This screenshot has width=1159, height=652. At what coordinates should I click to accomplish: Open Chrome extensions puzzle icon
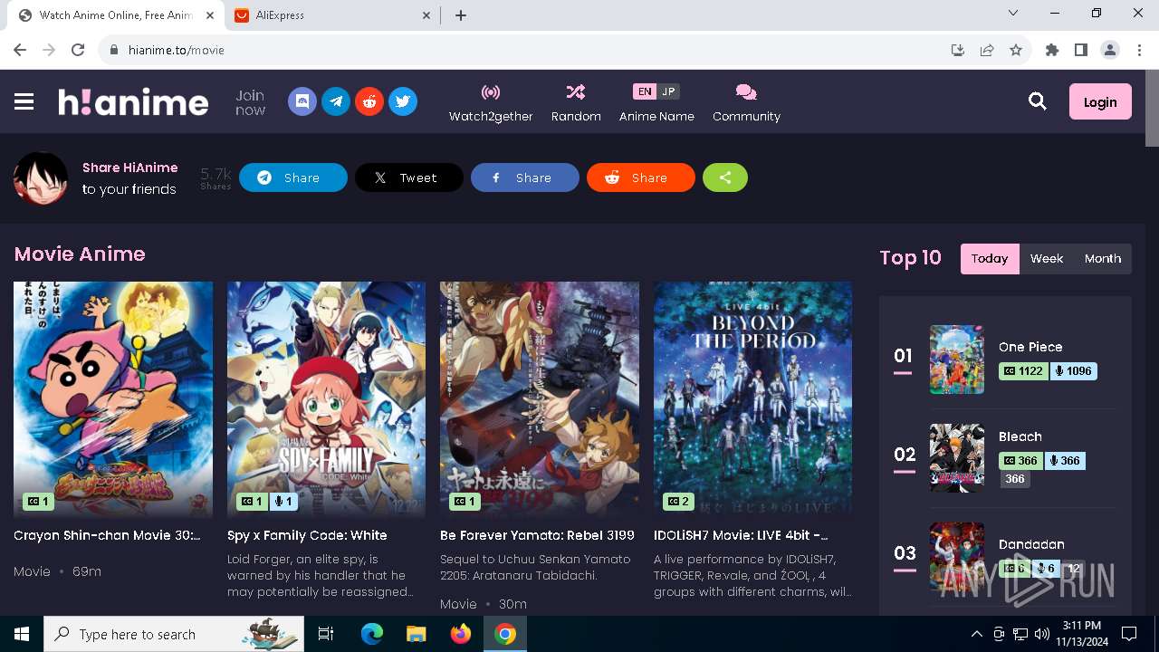(x=1052, y=50)
